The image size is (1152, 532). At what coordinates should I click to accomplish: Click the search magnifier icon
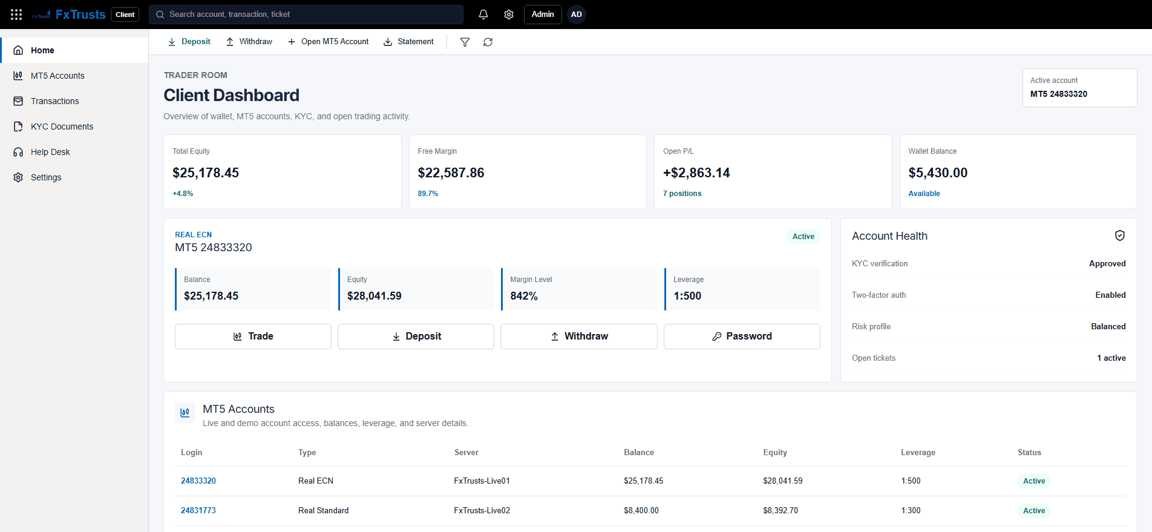click(160, 15)
